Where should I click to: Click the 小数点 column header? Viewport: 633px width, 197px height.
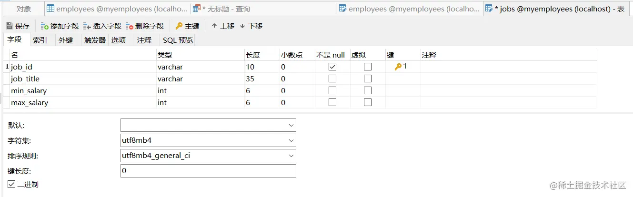click(x=297, y=55)
